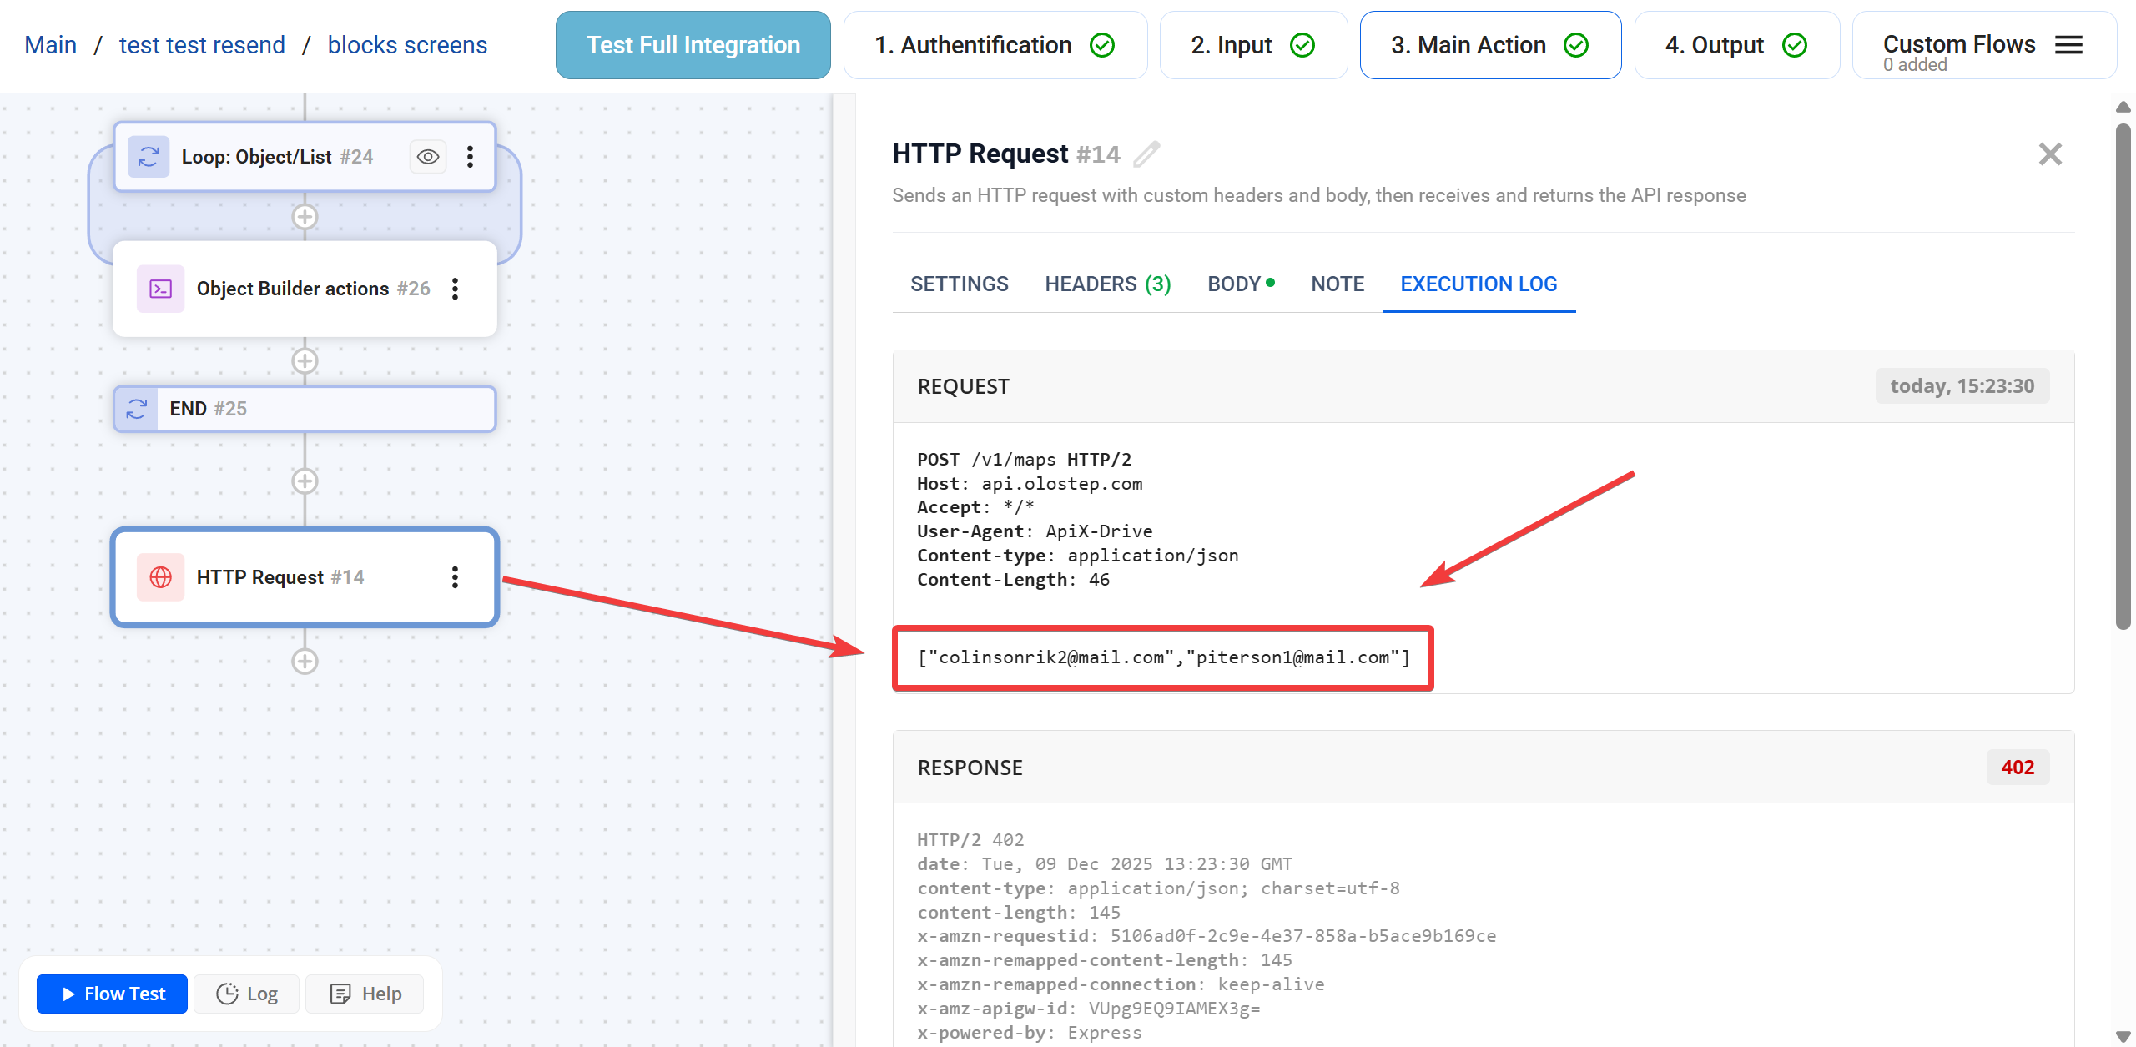Click the plus icon below HTTP Request block
Viewport: 2136px width, 1047px height.
tap(305, 661)
